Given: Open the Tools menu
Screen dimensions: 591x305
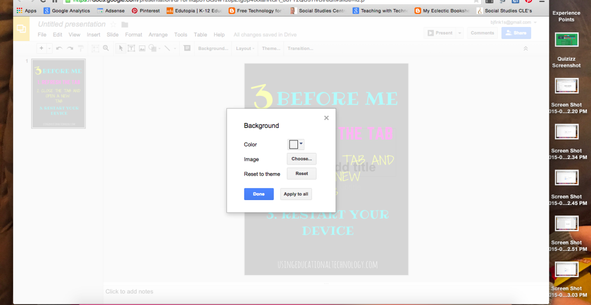Looking at the screenshot, I should coord(180,34).
